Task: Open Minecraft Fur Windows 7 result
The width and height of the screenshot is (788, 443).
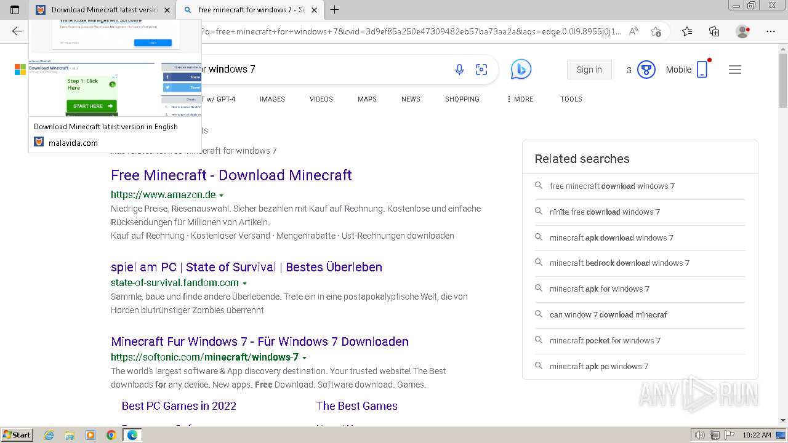Action: 260,341
